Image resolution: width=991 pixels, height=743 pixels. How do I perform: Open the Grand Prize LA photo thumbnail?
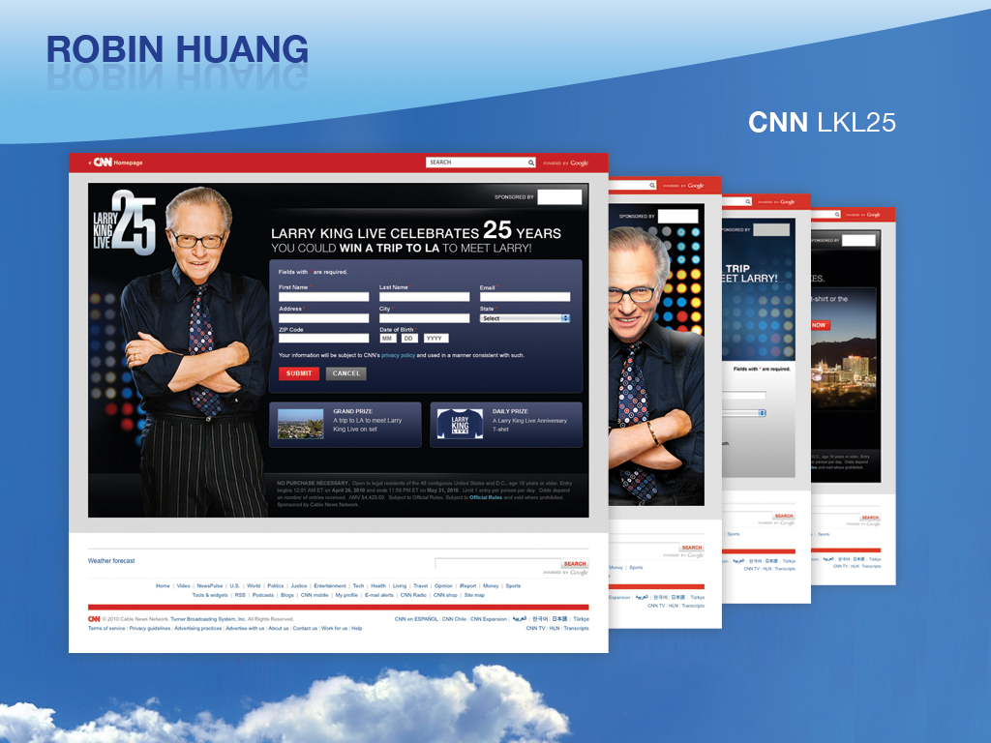[x=300, y=424]
